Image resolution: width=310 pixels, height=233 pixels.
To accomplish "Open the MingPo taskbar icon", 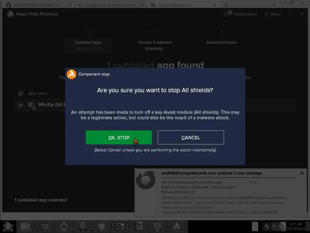I will click(139, 226).
